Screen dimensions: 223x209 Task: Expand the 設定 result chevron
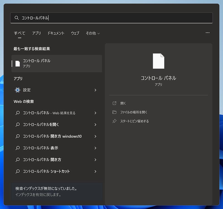(95, 90)
